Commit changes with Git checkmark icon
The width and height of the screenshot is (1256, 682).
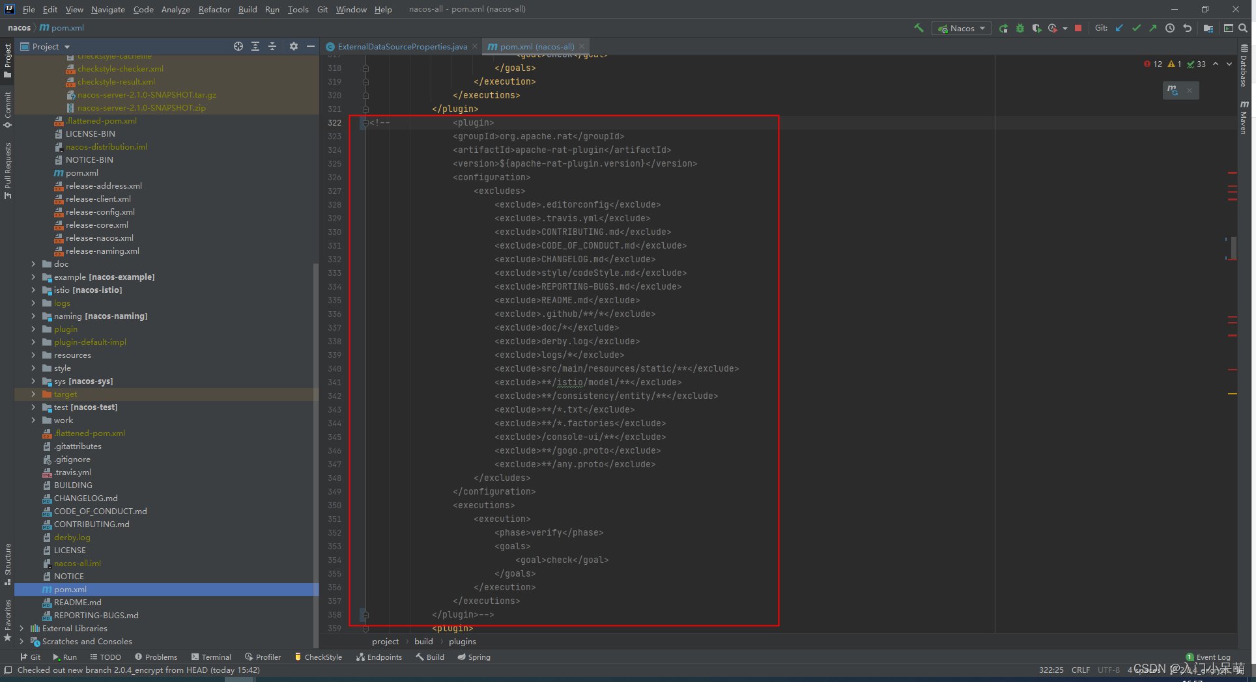(x=1136, y=28)
